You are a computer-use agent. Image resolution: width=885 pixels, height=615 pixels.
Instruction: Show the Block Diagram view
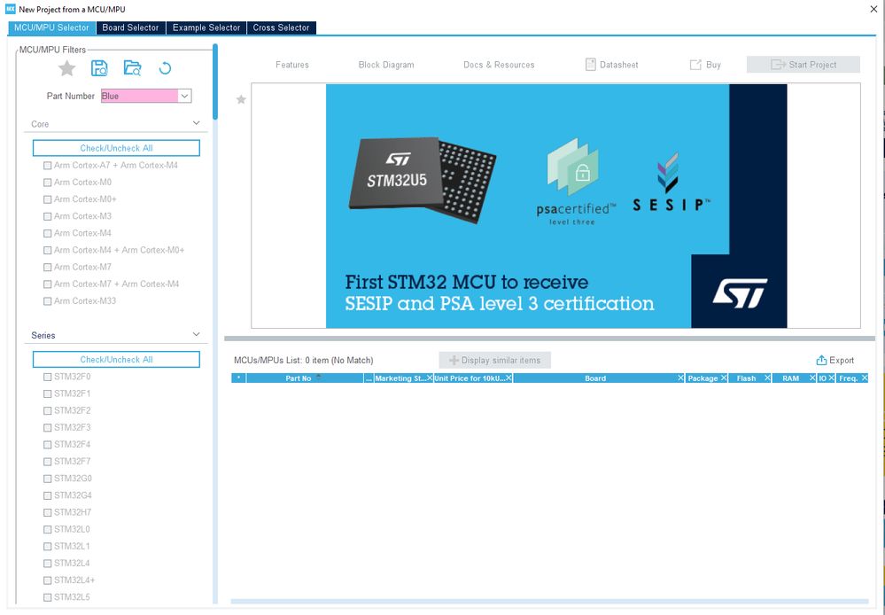tap(386, 65)
